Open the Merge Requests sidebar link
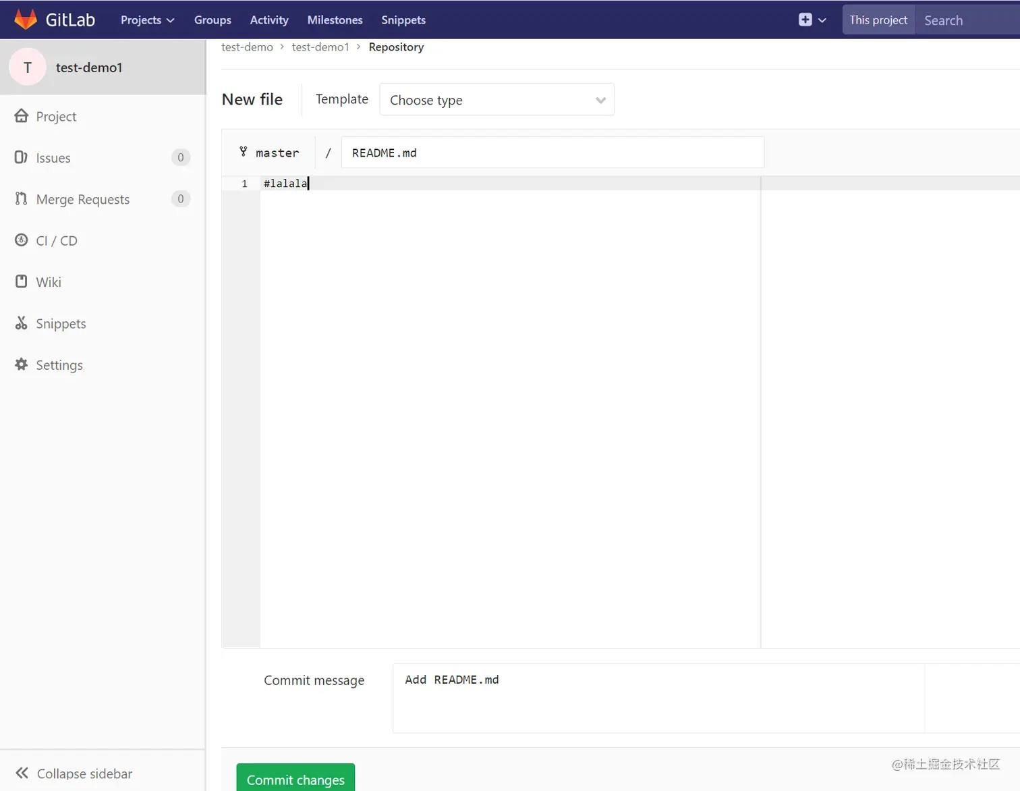The width and height of the screenshot is (1020, 791). (83, 199)
